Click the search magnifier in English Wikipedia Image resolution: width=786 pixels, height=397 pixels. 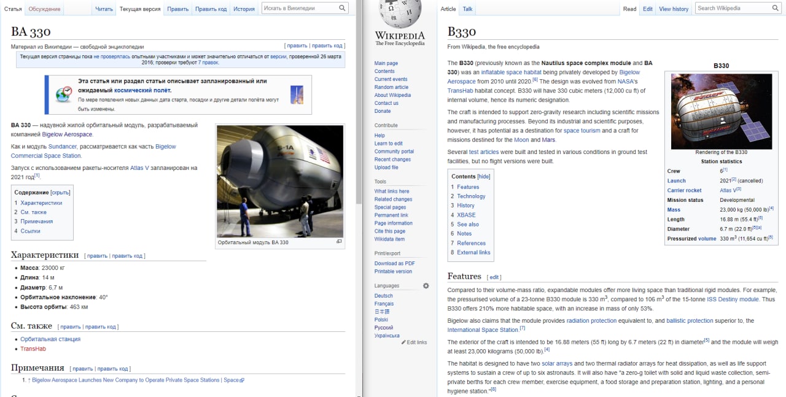click(x=775, y=8)
